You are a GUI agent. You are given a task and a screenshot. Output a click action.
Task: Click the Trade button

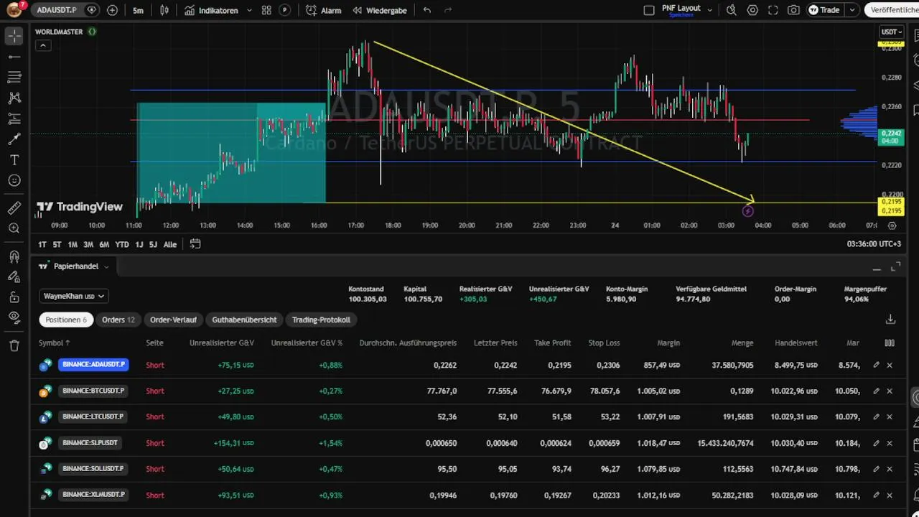825,10
